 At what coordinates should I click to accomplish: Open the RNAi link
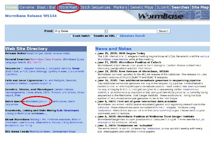click(x=18, y=95)
